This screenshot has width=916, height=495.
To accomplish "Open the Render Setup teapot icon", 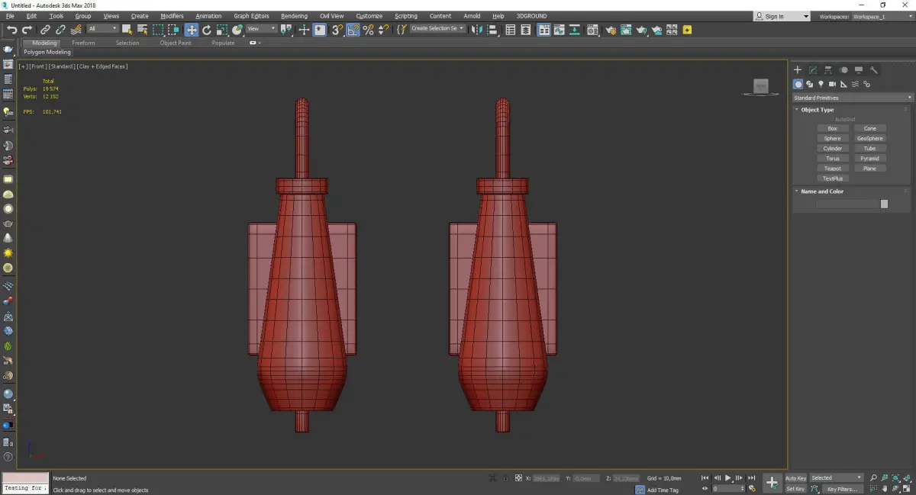I will (x=611, y=30).
